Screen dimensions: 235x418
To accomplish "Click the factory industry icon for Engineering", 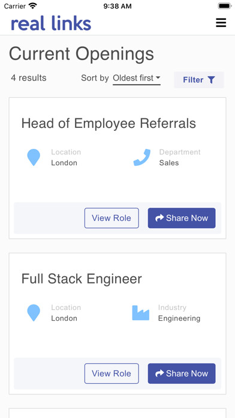I will (x=140, y=313).
